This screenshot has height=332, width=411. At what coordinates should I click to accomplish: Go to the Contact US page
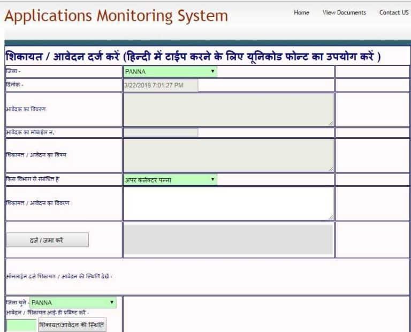[x=393, y=12]
